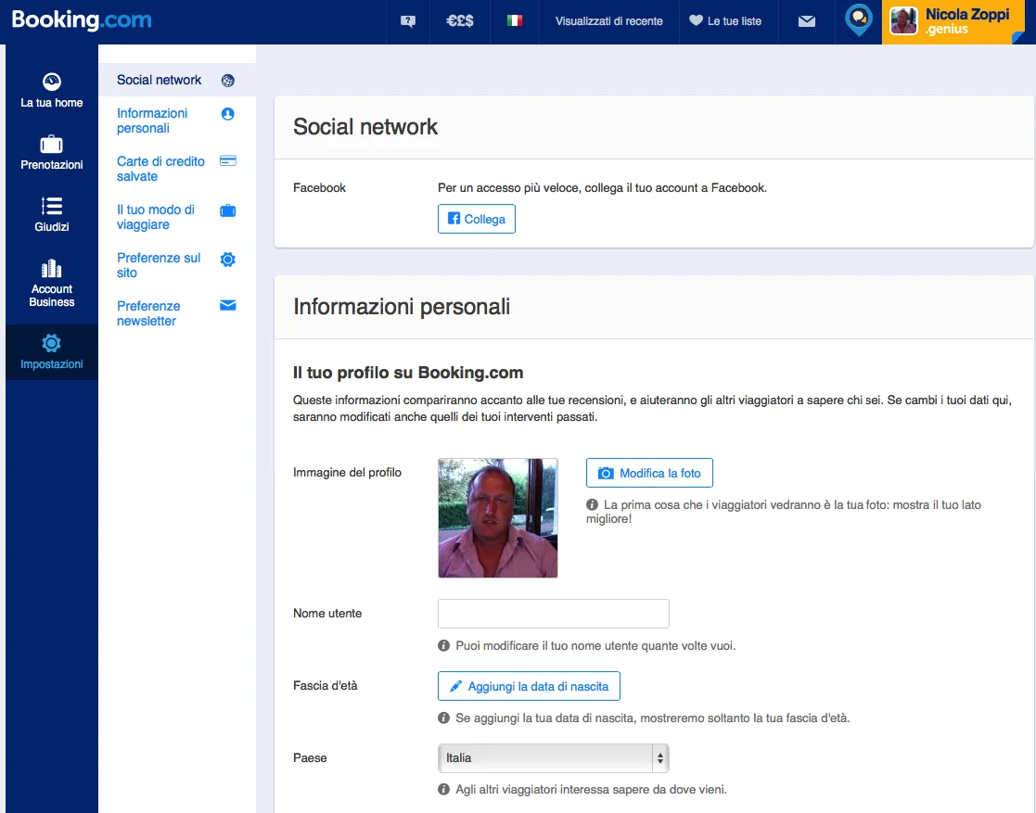Screen dimensions: 1036x813
Task: Open the envelope messages icon in the header
Action: (x=806, y=21)
